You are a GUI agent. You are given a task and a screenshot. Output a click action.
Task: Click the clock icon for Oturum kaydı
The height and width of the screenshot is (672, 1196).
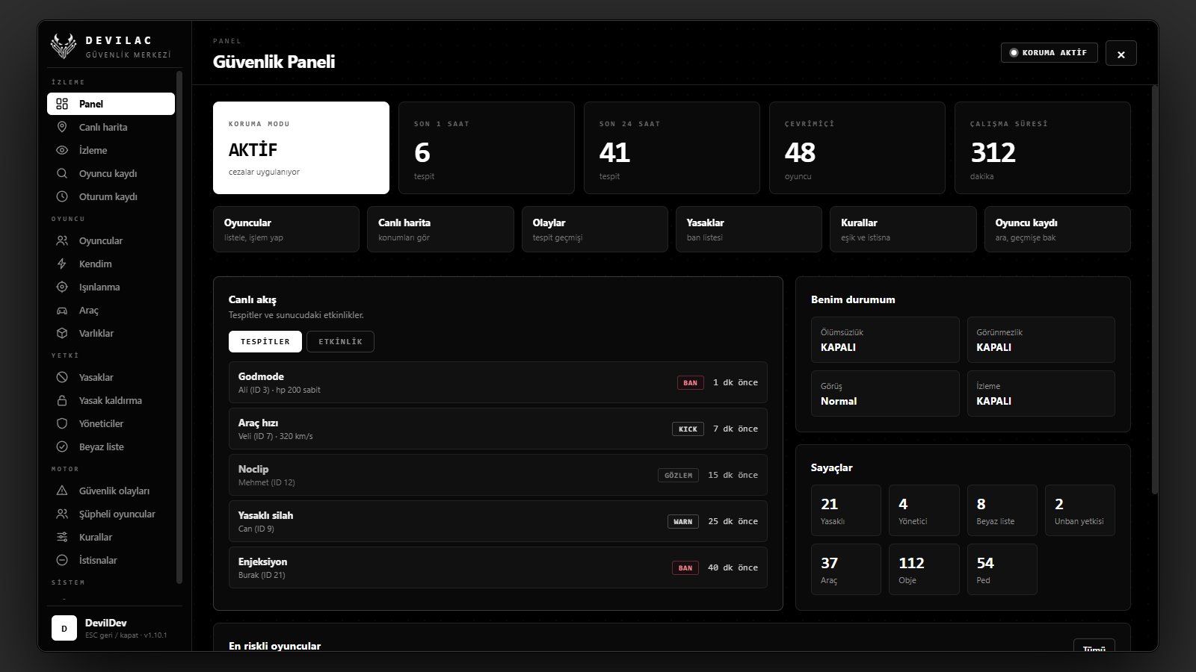(x=62, y=196)
